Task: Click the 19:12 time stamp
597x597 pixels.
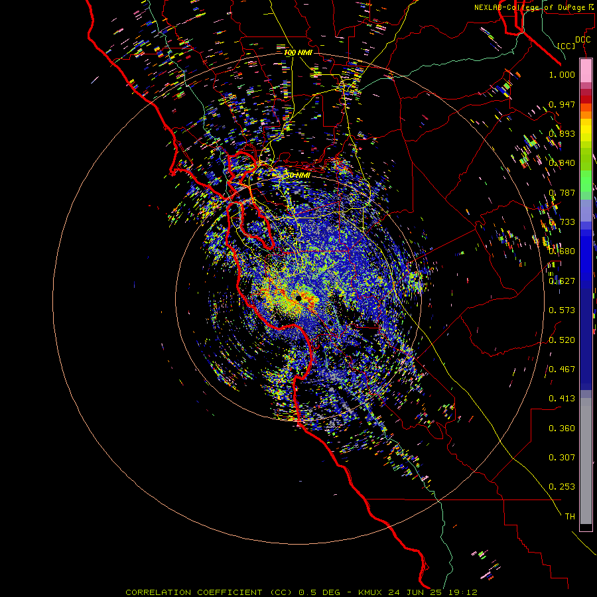Action: point(464,592)
